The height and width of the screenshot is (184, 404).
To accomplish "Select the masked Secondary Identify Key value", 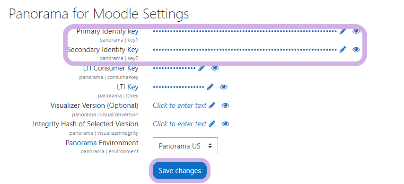I will pyautogui.click(x=245, y=50).
